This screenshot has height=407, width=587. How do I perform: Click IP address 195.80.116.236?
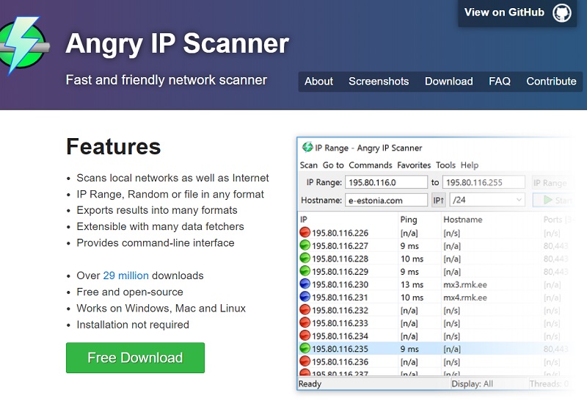coord(340,361)
